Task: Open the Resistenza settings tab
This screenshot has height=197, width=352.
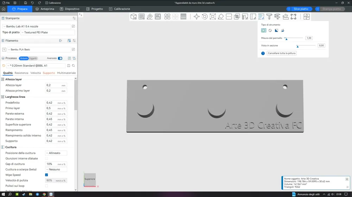Action: click(x=21, y=73)
